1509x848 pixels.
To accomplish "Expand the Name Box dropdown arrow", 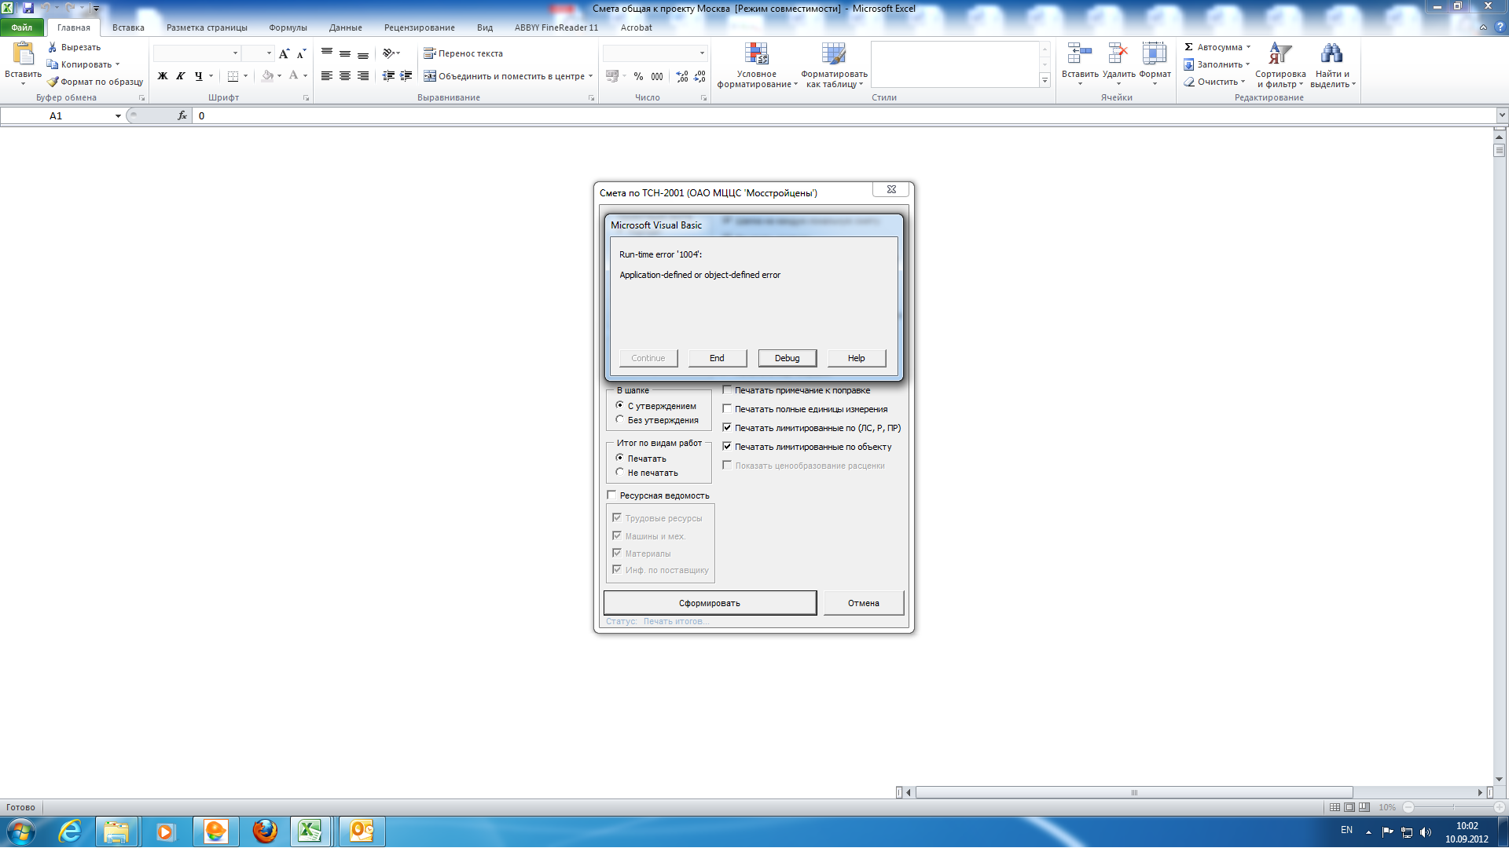I will pyautogui.click(x=118, y=116).
